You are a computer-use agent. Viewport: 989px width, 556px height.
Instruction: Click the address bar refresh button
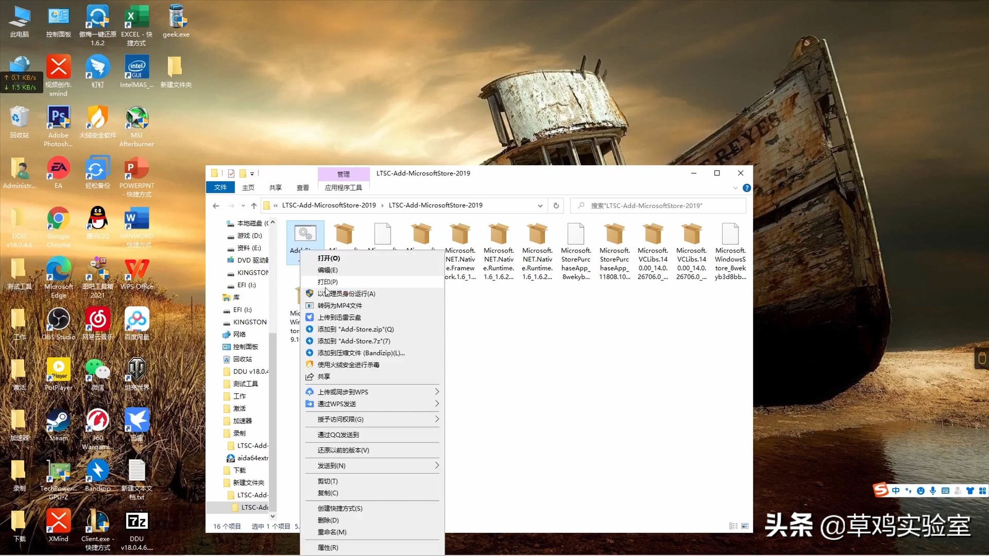tap(556, 205)
